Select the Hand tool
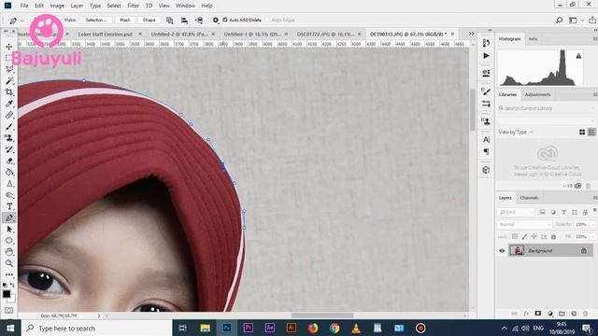Screen dimensions: 598x336 [9, 252]
